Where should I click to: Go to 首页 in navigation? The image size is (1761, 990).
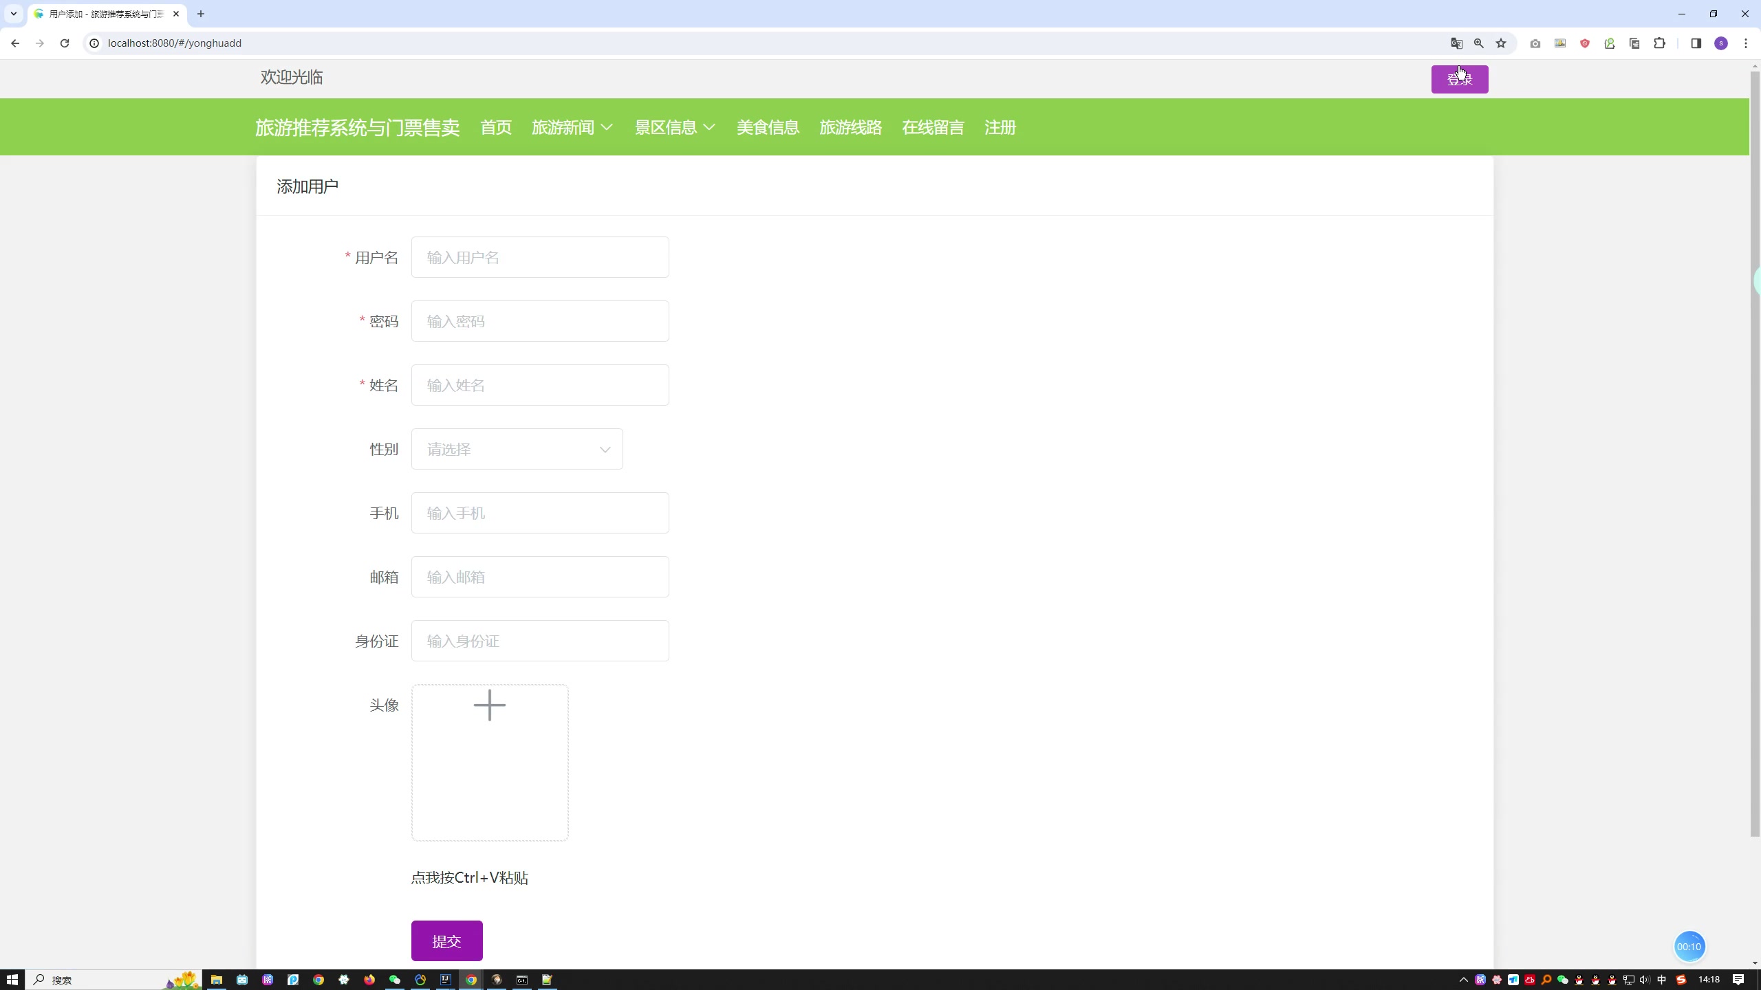point(496,128)
